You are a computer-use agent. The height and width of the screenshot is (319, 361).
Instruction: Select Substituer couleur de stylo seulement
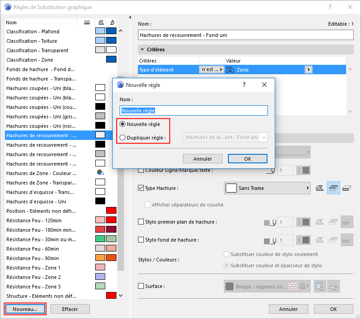tap(226, 254)
